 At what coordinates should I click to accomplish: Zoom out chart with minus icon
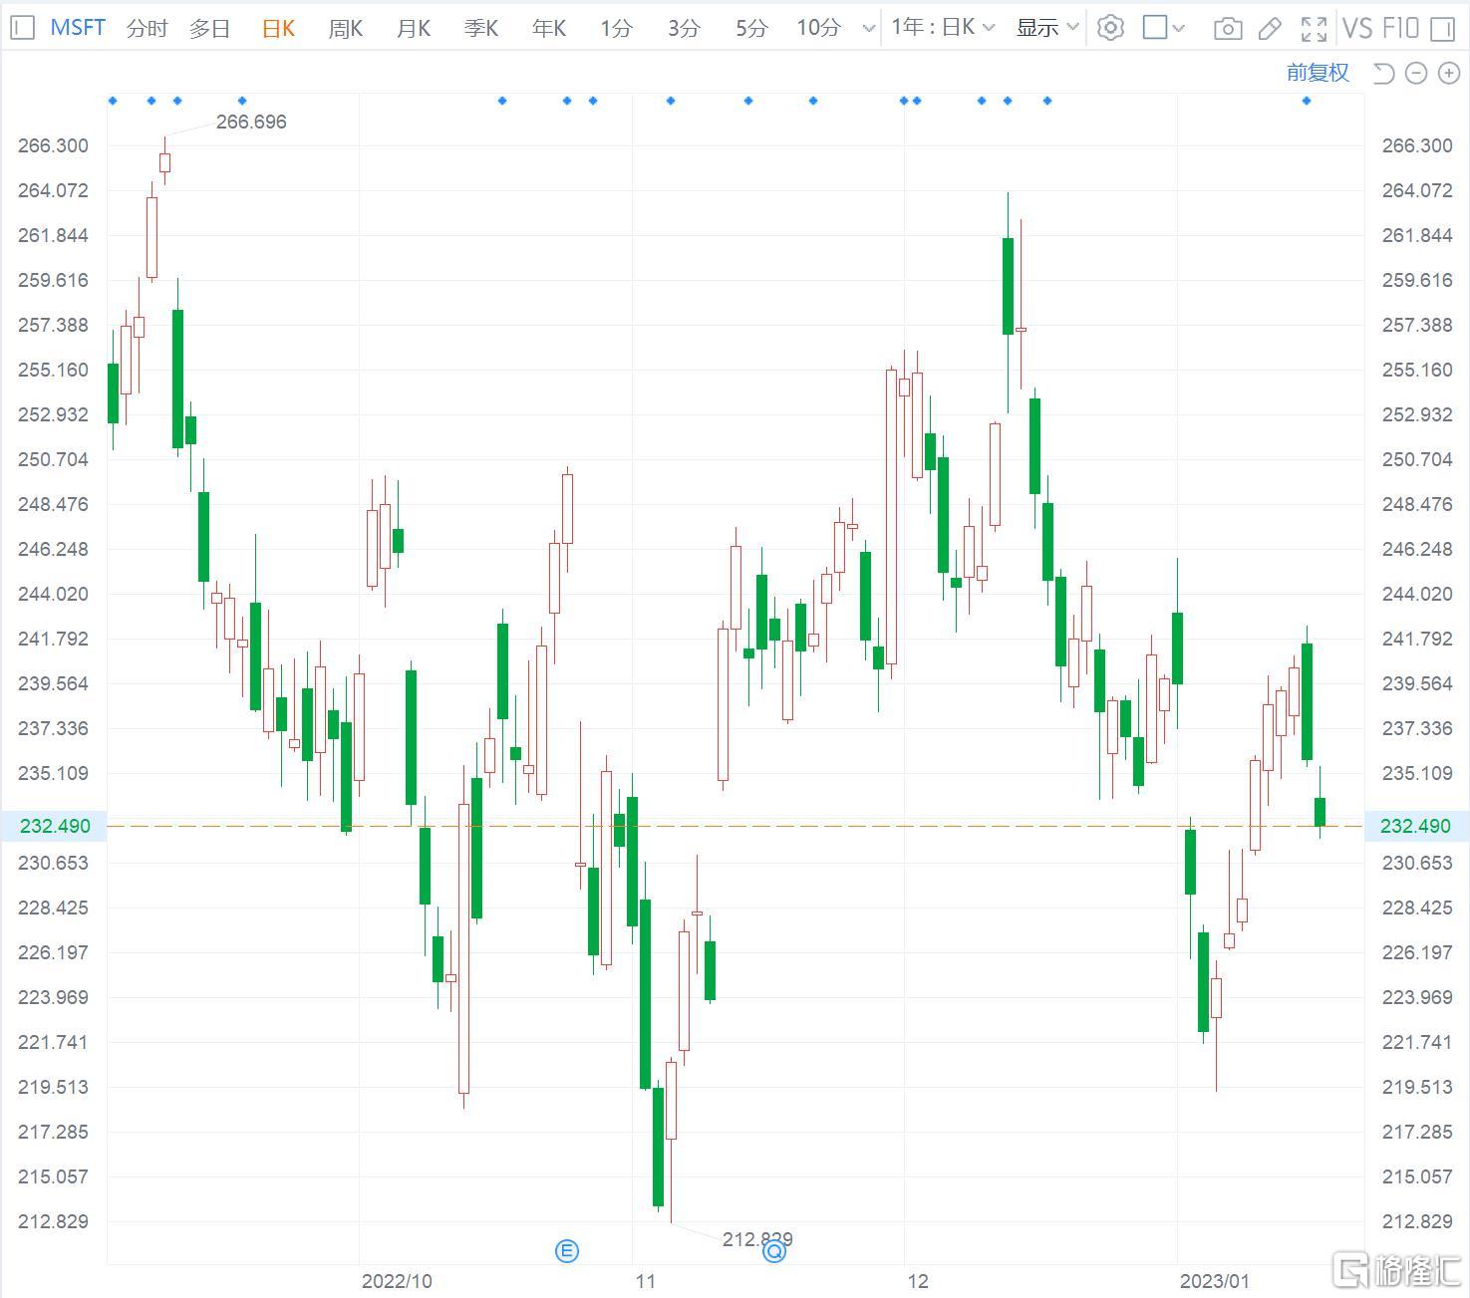click(1416, 73)
